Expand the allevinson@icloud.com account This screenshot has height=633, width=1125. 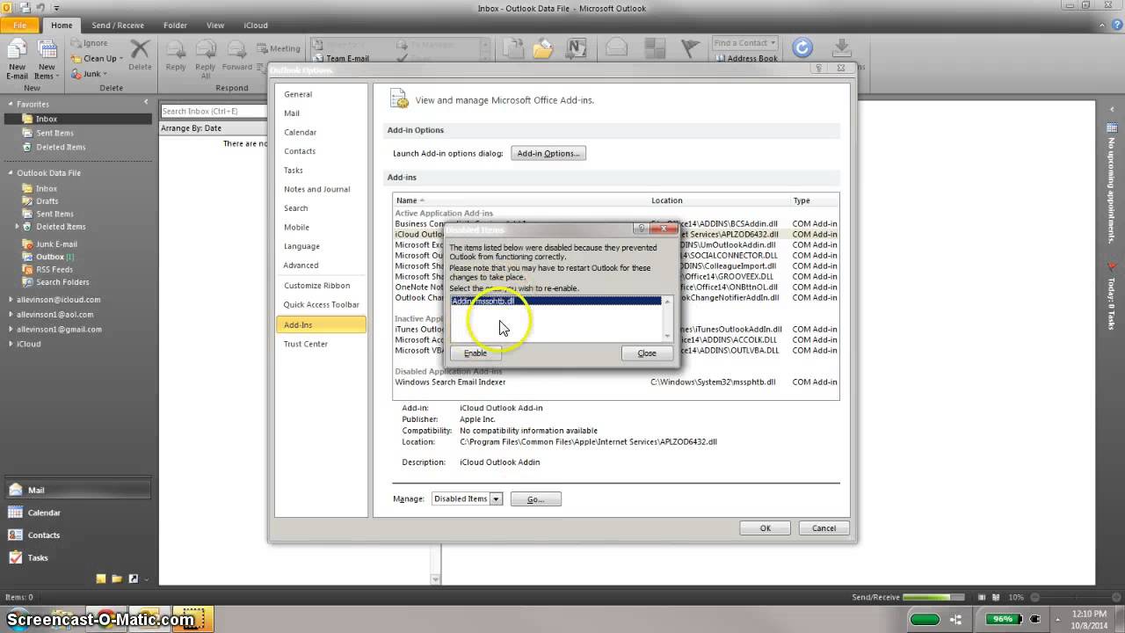pos(10,300)
